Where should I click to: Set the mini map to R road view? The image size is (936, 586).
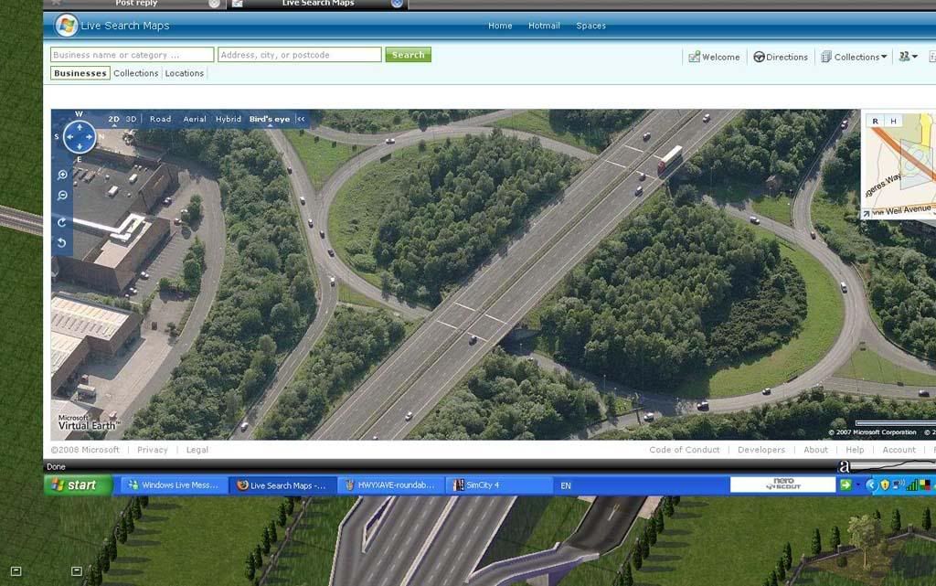[x=875, y=122]
